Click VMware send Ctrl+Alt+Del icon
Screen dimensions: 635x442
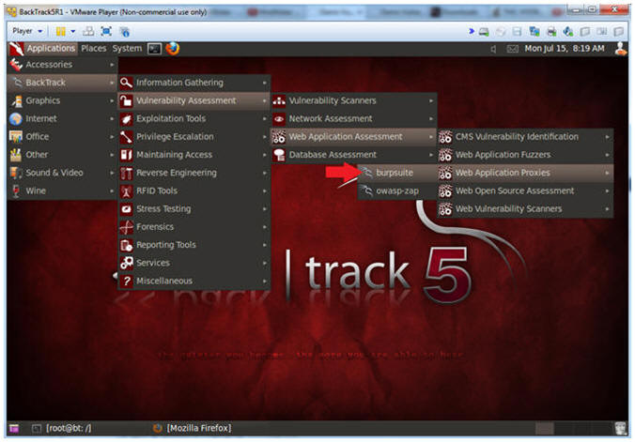[x=88, y=31]
